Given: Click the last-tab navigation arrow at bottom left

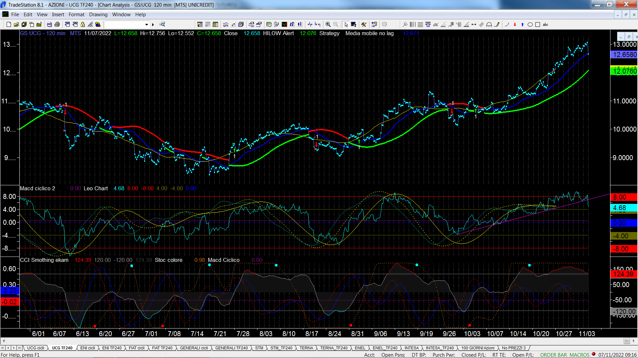Looking at the screenshot, I should pos(19,348).
